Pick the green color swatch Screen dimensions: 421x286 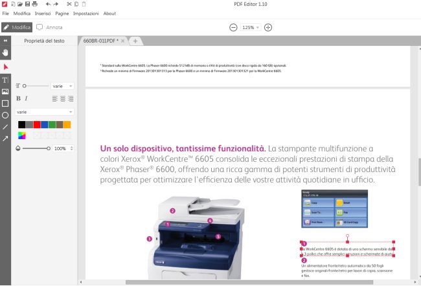point(52,124)
